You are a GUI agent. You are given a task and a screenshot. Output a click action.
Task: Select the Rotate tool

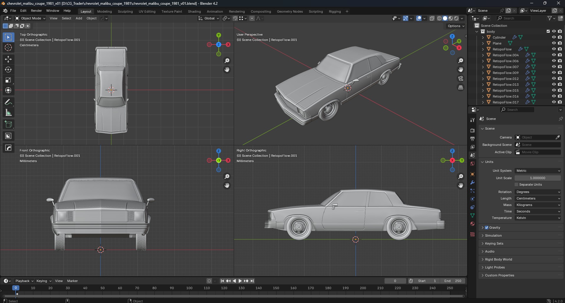click(8, 70)
